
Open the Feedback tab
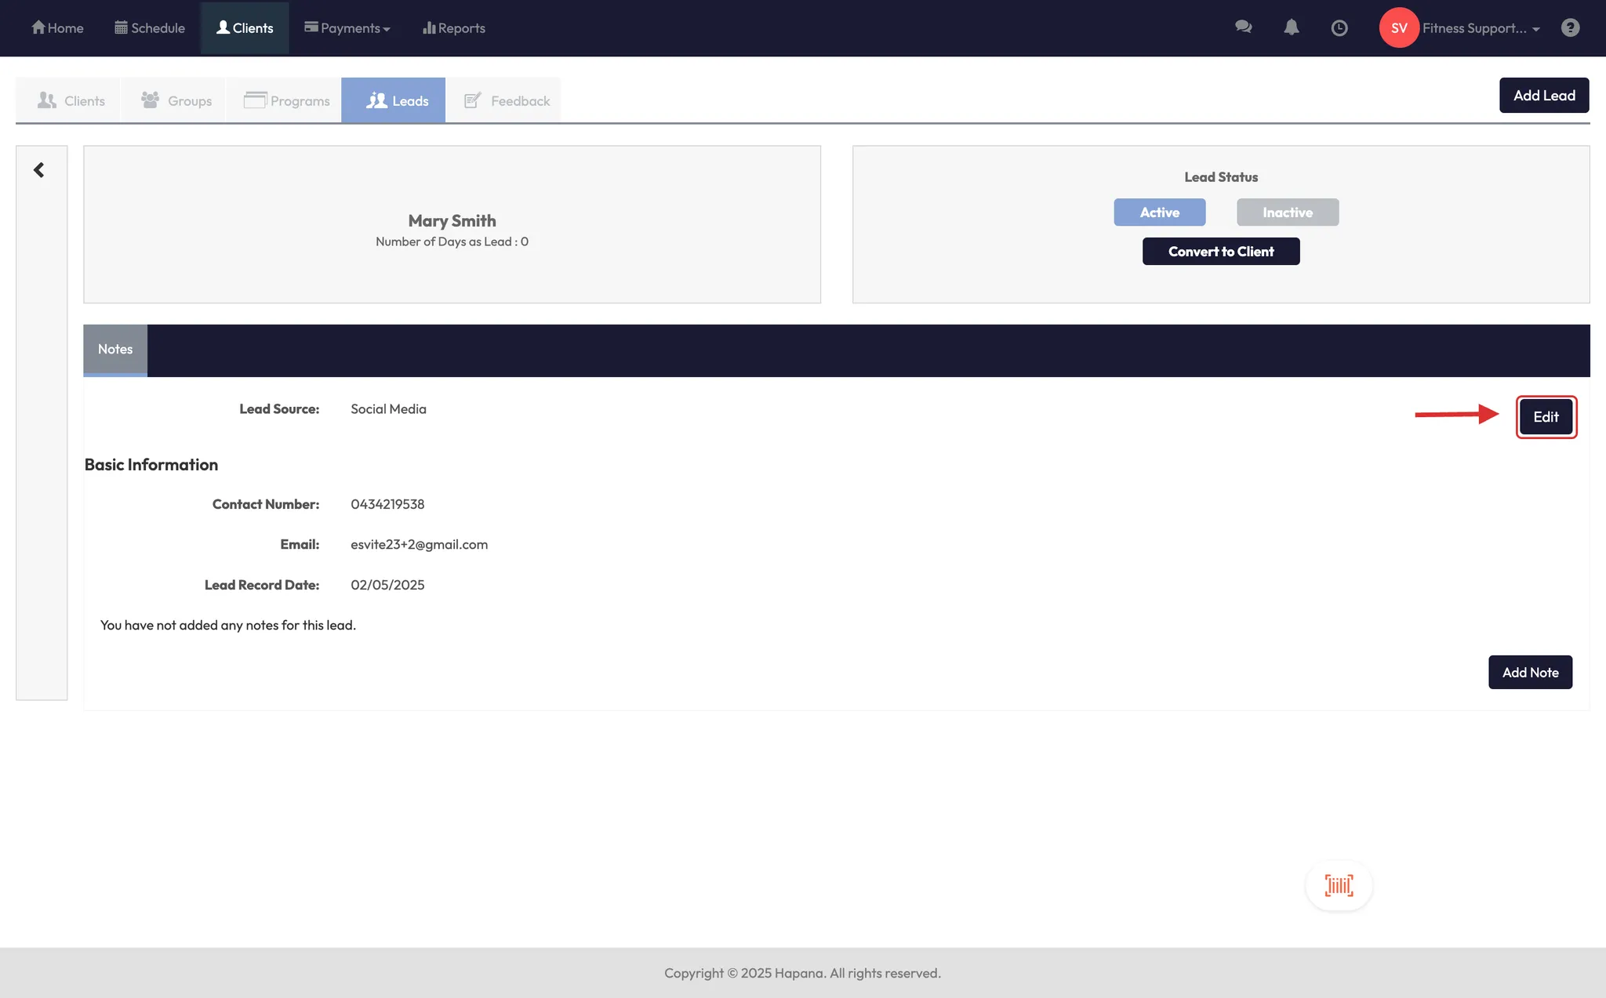coord(507,100)
